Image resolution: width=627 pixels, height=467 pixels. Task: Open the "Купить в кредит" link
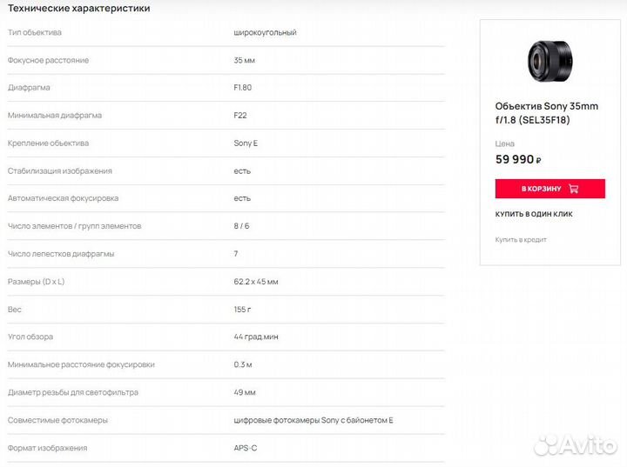tap(521, 239)
